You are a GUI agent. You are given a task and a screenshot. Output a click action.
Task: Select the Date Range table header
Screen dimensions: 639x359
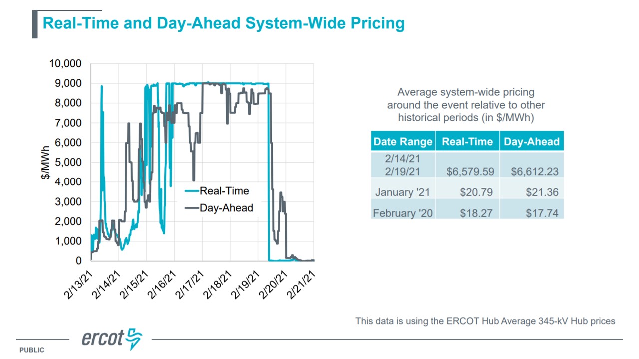click(403, 142)
